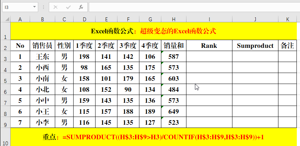Click the '销量和' header cell
Screen dimensions: 300x146
tap(174, 45)
